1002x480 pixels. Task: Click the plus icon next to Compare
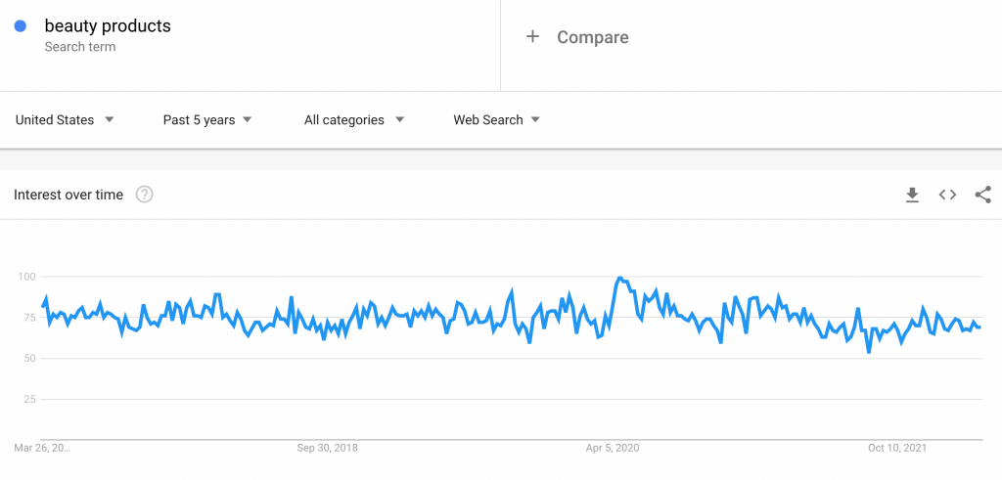pyautogui.click(x=532, y=36)
